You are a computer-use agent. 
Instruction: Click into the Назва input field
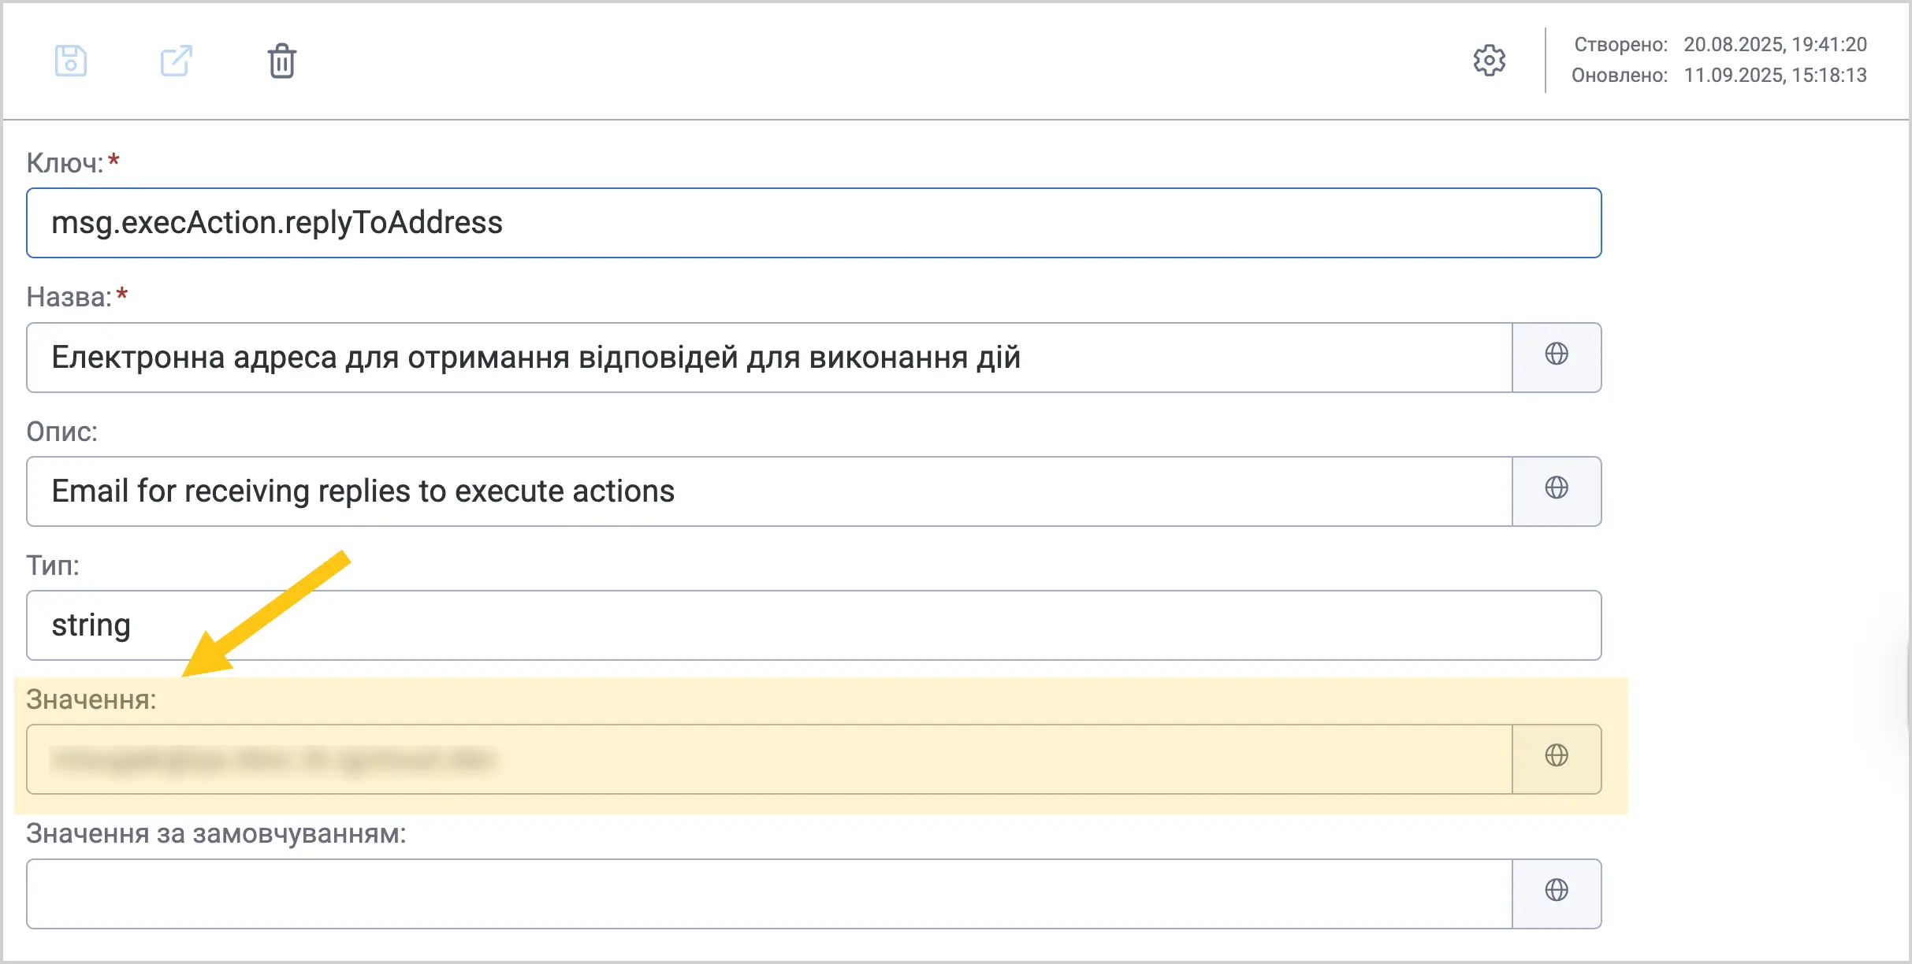(x=770, y=358)
